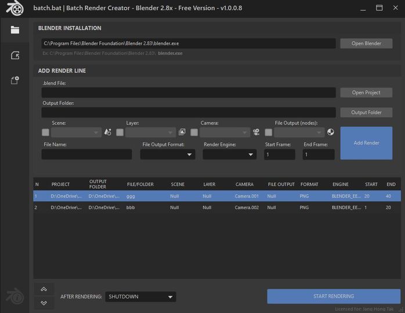Click the render layer icon beside the Layer dropdown

click(x=182, y=132)
